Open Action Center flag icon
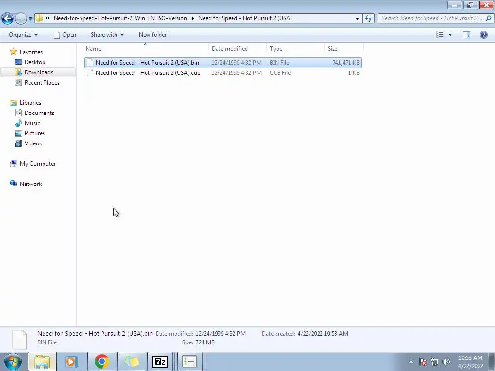 click(423, 362)
